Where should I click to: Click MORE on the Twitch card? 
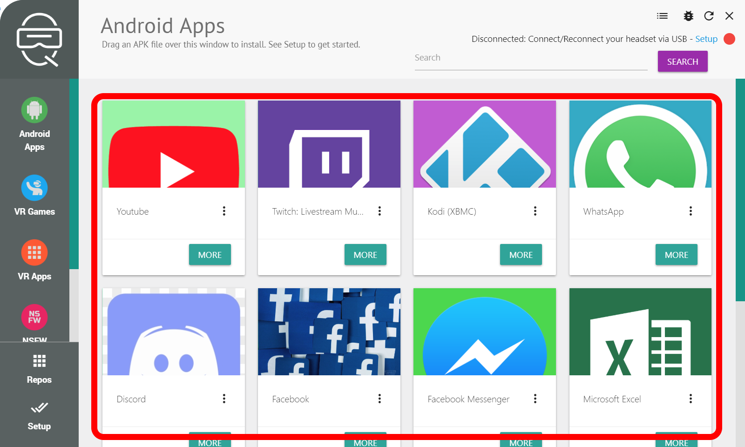(x=366, y=255)
